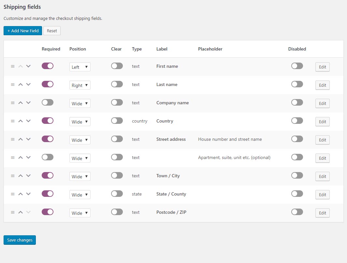Move the Last name field up
The image size is (347, 263).
point(21,84)
